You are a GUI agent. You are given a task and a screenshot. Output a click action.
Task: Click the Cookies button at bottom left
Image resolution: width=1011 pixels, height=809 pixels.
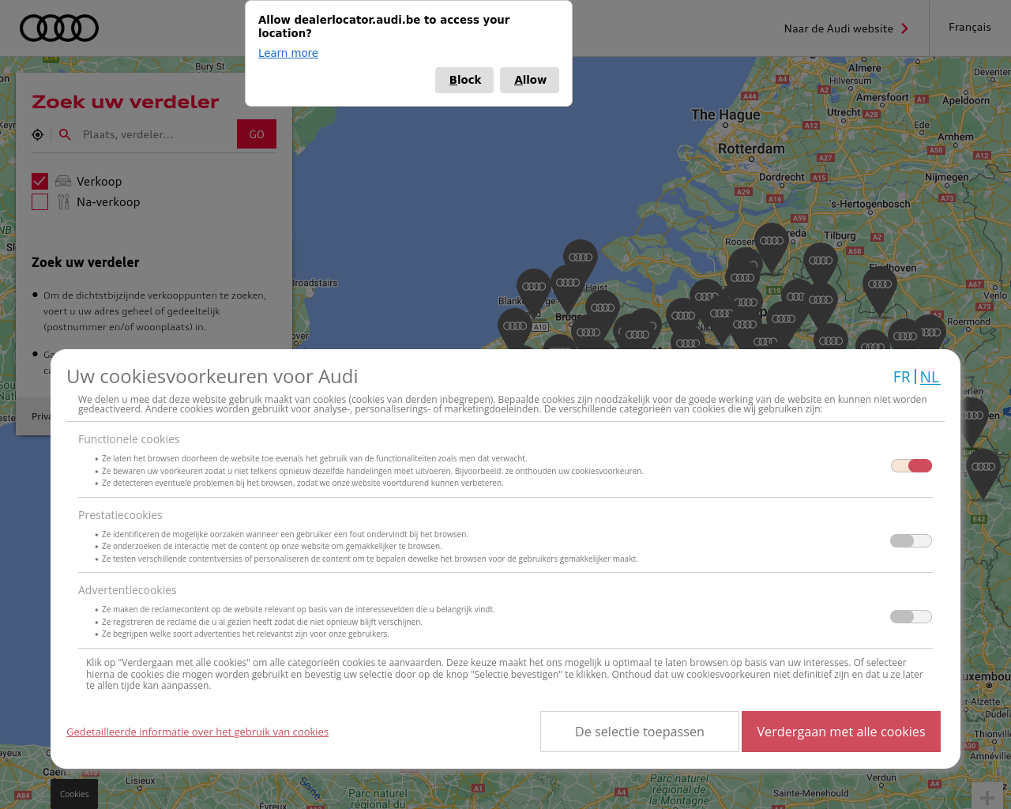tap(74, 794)
